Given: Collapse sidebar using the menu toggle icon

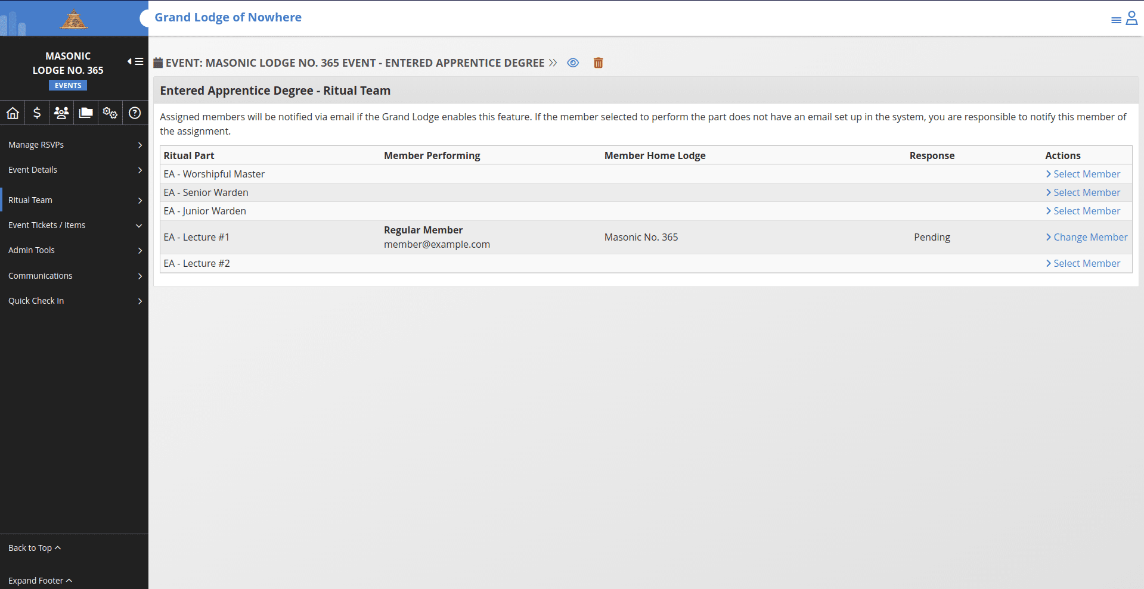Looking at the screenshot, I should coord(135,61).
